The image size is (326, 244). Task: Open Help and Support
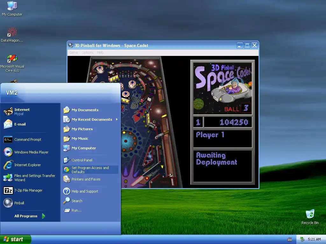[90, 191]
